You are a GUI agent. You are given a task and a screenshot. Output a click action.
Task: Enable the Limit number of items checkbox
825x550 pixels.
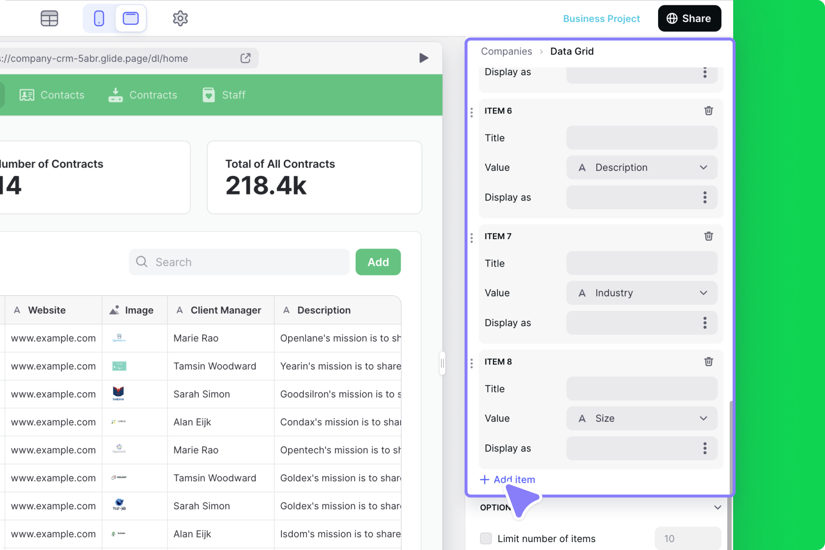pyautogui.click(x=486, y=538)
